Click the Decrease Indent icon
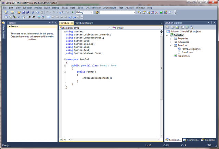 [29, 17]
